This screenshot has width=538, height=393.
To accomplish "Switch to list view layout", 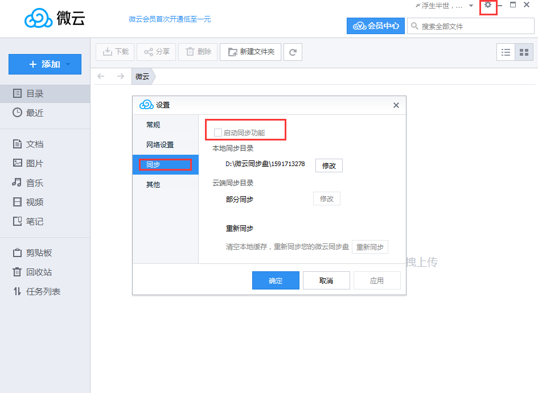I will pos(506,52).
